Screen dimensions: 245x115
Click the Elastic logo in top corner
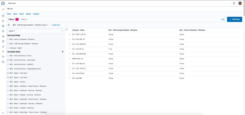pos(3,3)
